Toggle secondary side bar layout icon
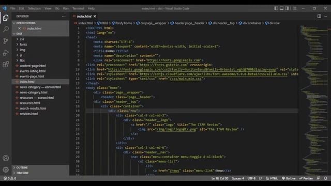Viewport: 331px width, 186px height. pyautogui.click(x=287, y=8)
